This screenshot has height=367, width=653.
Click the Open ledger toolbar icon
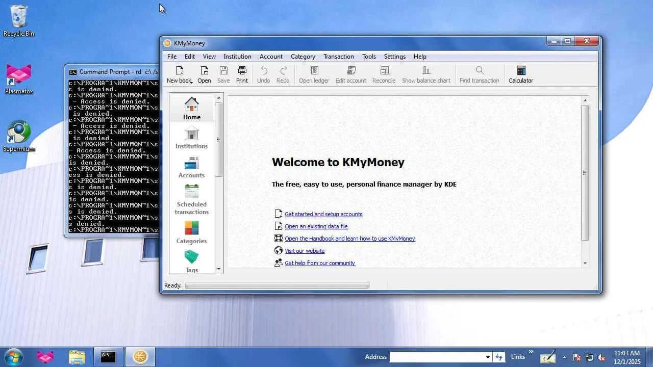coord(314,70)
